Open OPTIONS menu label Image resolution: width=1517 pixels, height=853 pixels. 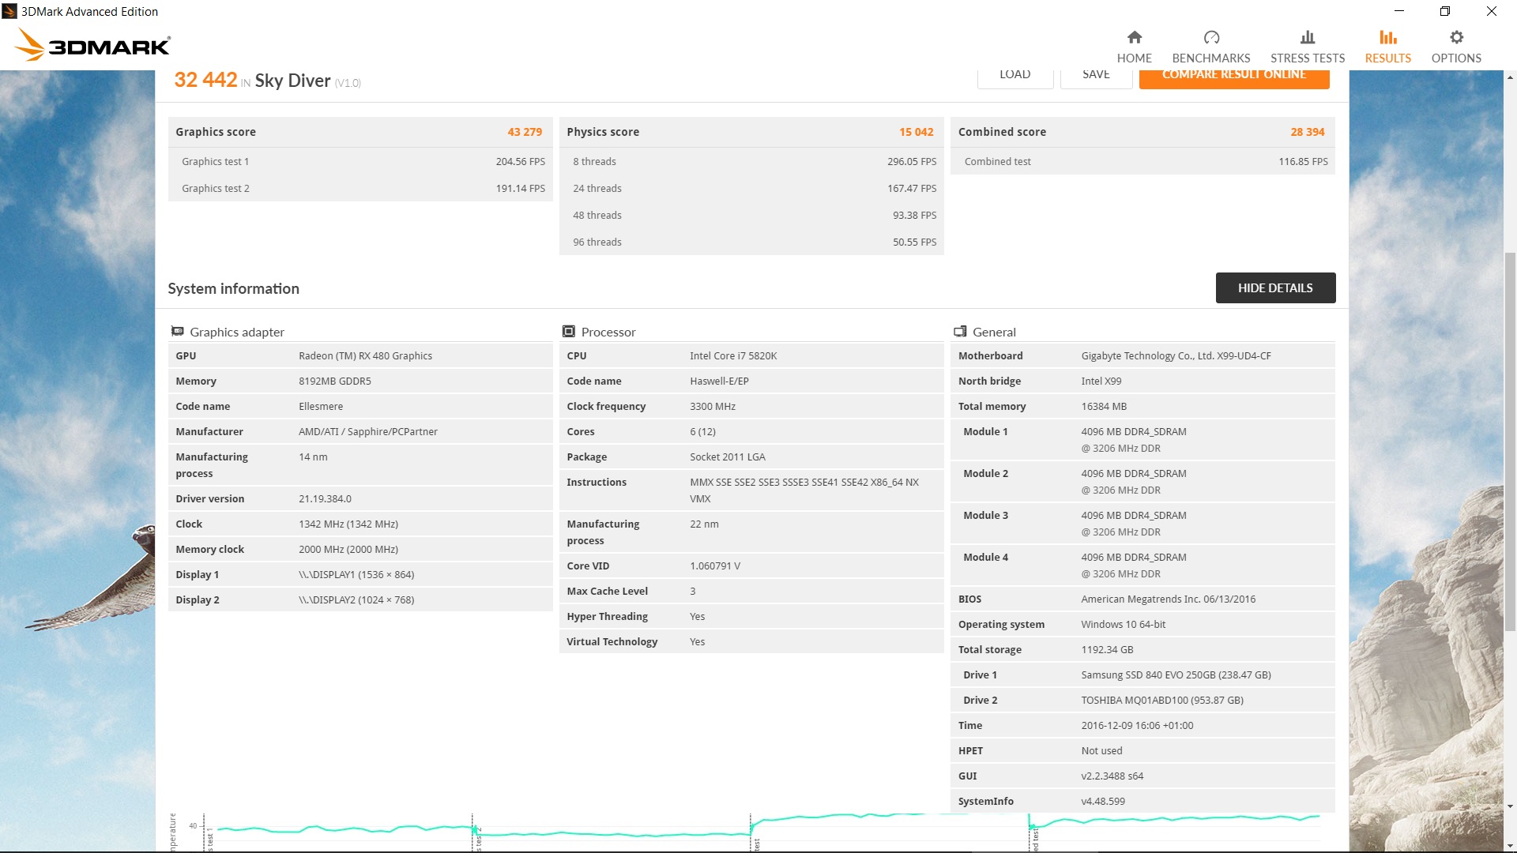tap(1456, 58)
